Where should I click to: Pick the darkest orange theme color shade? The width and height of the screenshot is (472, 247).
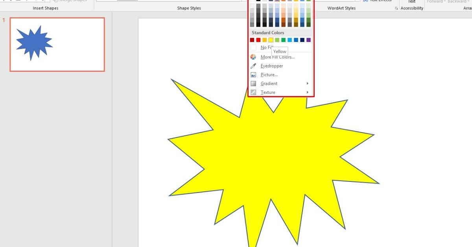tap(283, 24)
